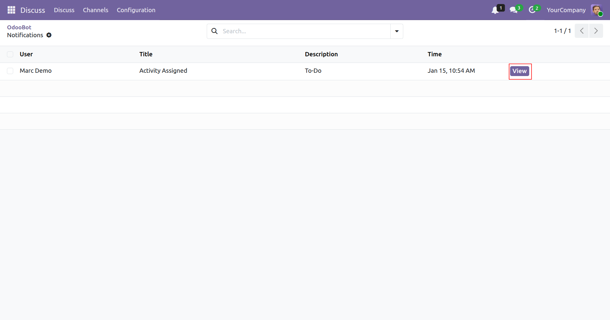Go to next page arrow
Image resolution: width=610 pixels, height=320 pixels.
coord(596,31)
